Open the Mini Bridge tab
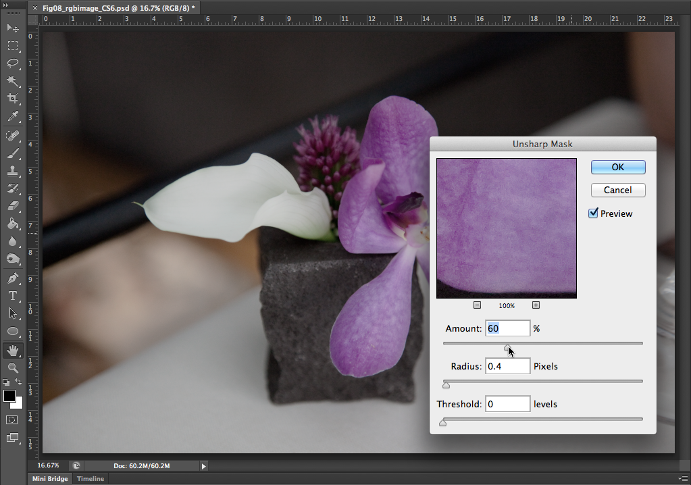 50,479
